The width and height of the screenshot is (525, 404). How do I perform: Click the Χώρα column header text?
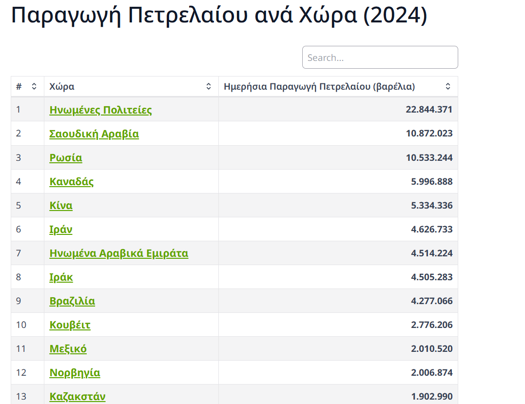pos(62,87)
